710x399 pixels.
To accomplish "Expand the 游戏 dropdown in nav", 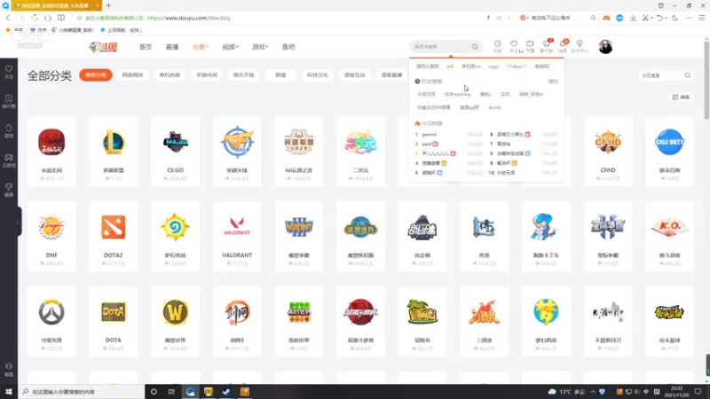I will tap(260, 47).
